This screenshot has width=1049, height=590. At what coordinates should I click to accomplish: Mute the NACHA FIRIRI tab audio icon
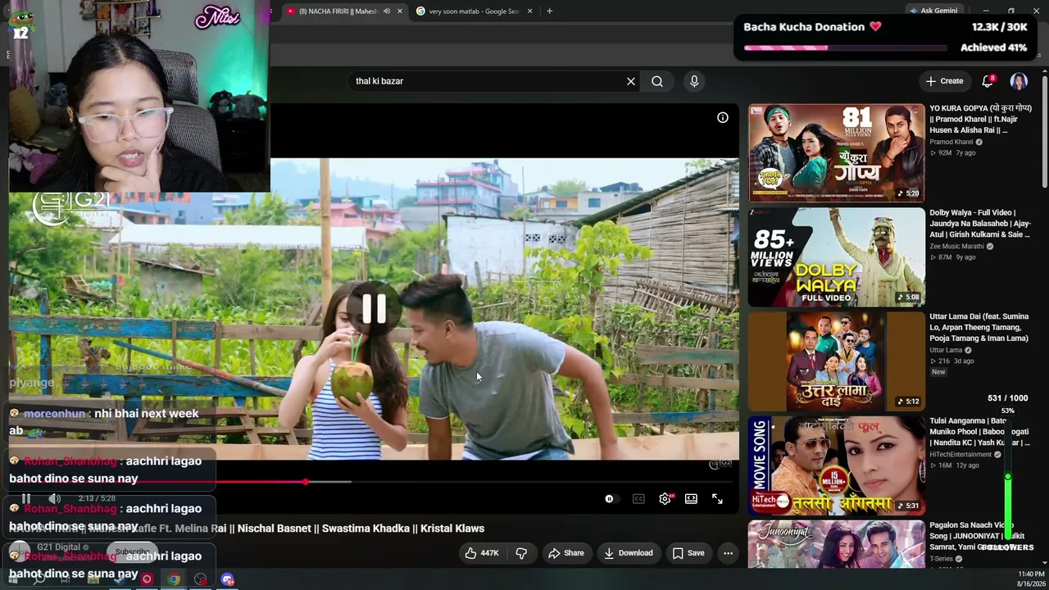[387, 11]
